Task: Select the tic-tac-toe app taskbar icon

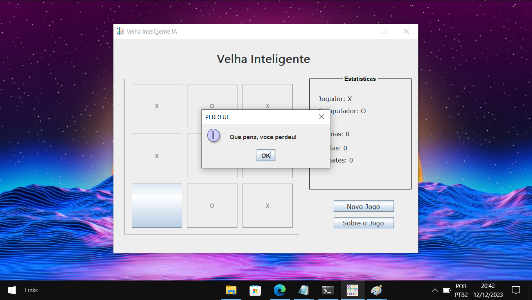Action: [x=352, y=290]
